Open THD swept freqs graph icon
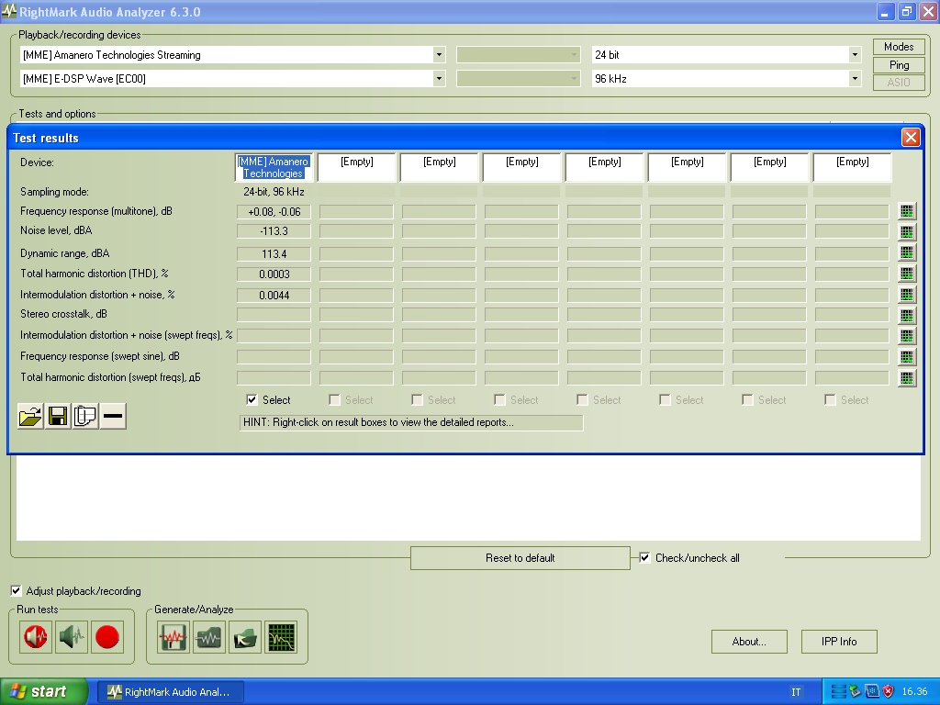Screen dimensions: 940x705 point(906,377)
